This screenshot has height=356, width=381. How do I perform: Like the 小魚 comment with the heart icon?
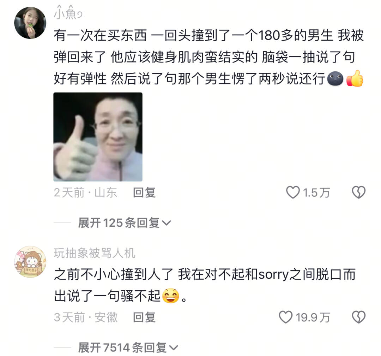(x=293, y=192)
